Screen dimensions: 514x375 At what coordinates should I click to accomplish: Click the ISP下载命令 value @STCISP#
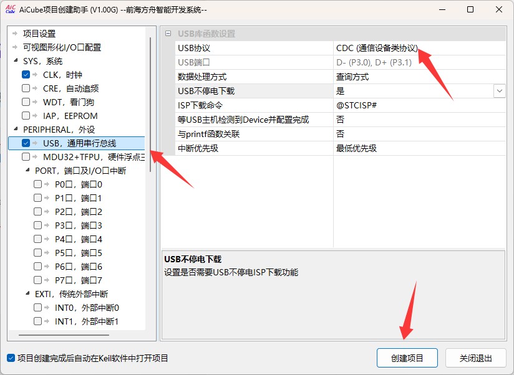356,105
